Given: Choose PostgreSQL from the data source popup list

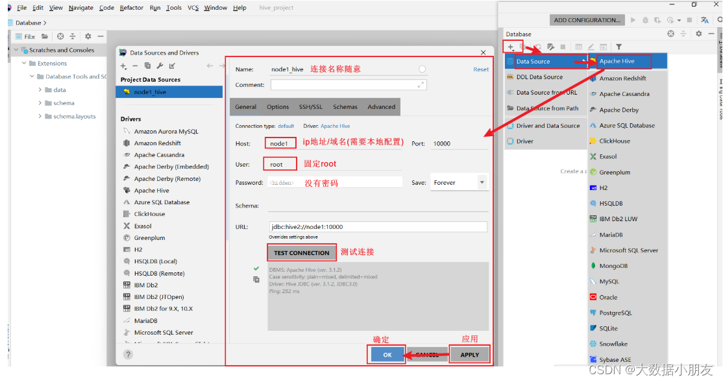Looking at the screenshot, I should click(x=615, y=313).
